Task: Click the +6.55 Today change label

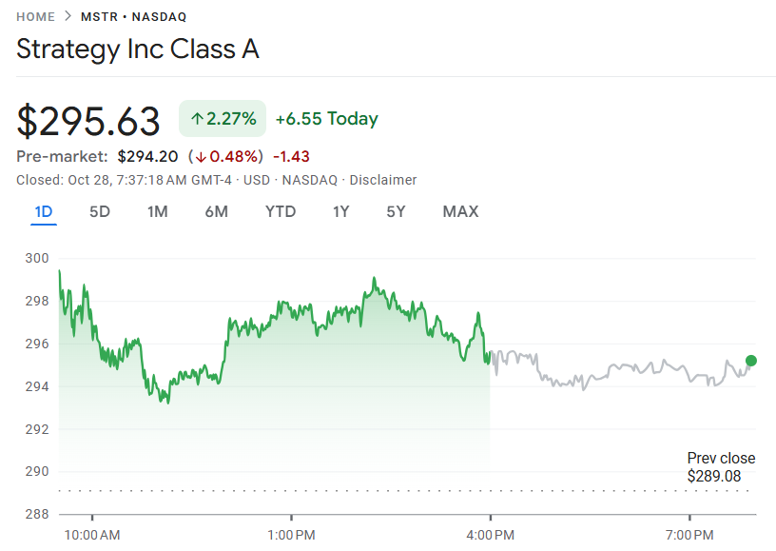Action: tap(326, 119)
